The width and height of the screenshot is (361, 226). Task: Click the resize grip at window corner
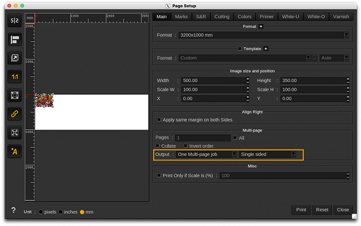(x=354, y=216)
